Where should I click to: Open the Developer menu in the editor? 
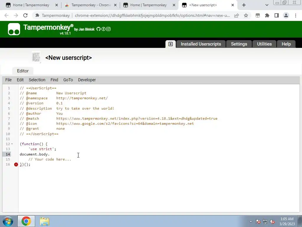coord(87,80)
